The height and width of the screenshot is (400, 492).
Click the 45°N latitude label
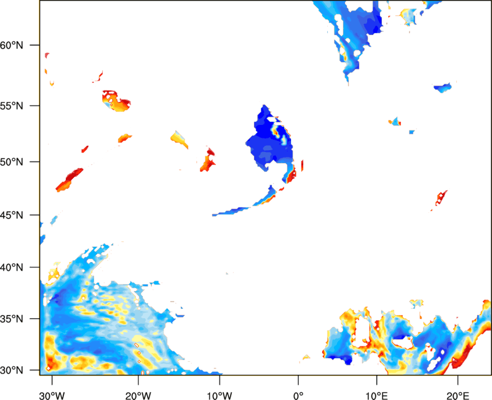12,215
